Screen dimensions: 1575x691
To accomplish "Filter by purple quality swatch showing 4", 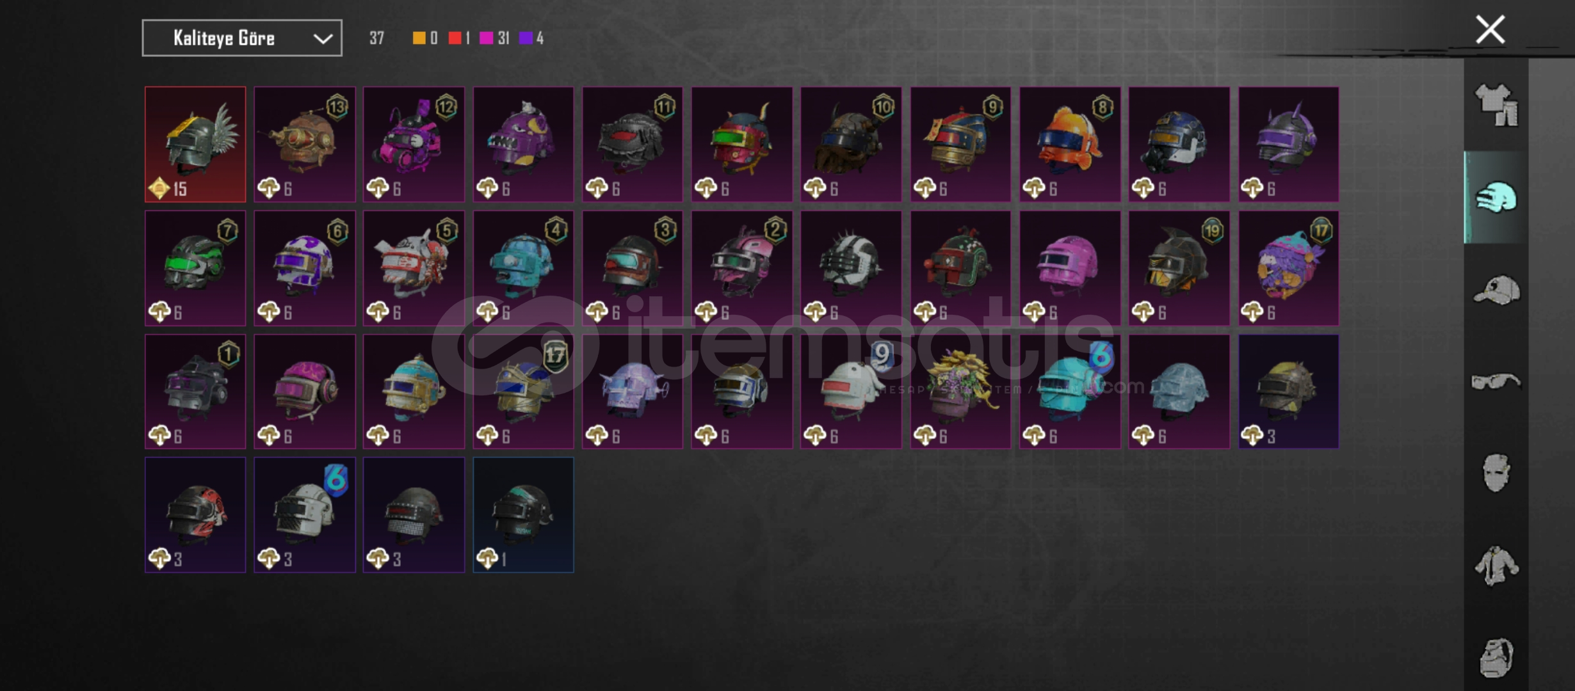I will (531, 38).
